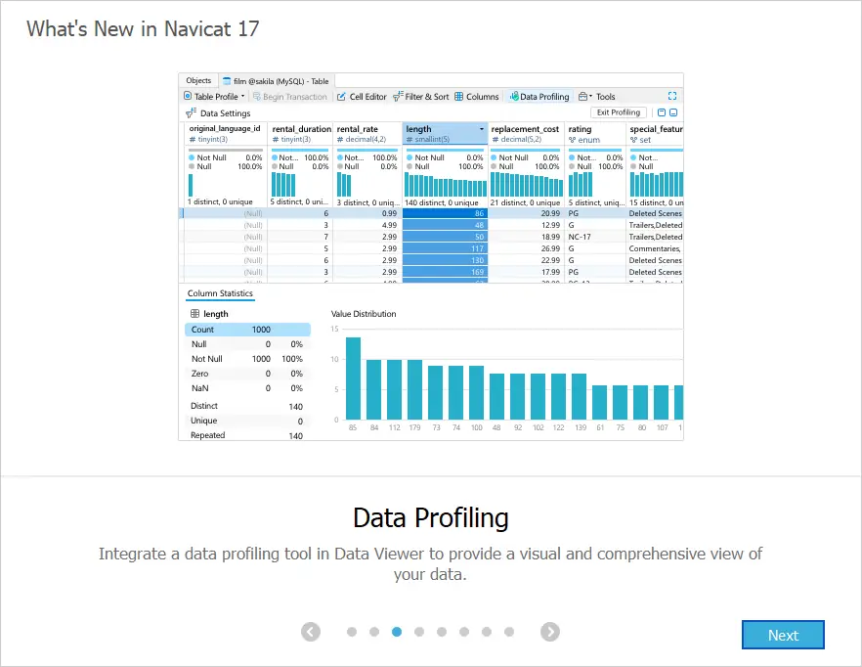Select the NaN statistics row

[x=247, y=388]
